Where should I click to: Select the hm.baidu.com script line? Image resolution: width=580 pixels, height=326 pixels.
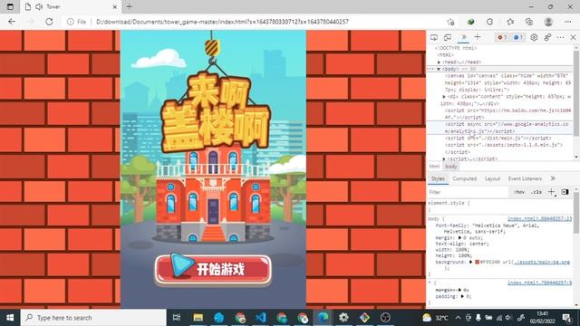point(507,114)
